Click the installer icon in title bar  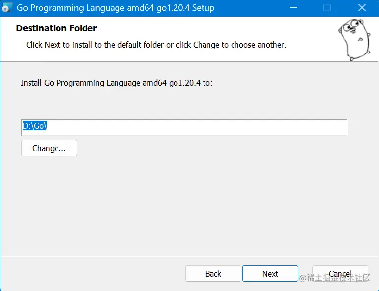tap(7, 8)
